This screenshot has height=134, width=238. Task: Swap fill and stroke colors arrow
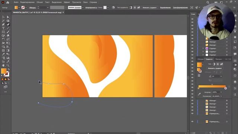[x=9, y=70]
